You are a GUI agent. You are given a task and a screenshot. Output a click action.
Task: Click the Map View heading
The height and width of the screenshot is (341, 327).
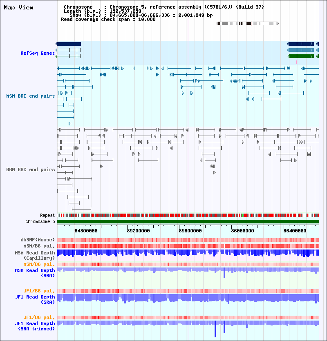pos(18,8)
